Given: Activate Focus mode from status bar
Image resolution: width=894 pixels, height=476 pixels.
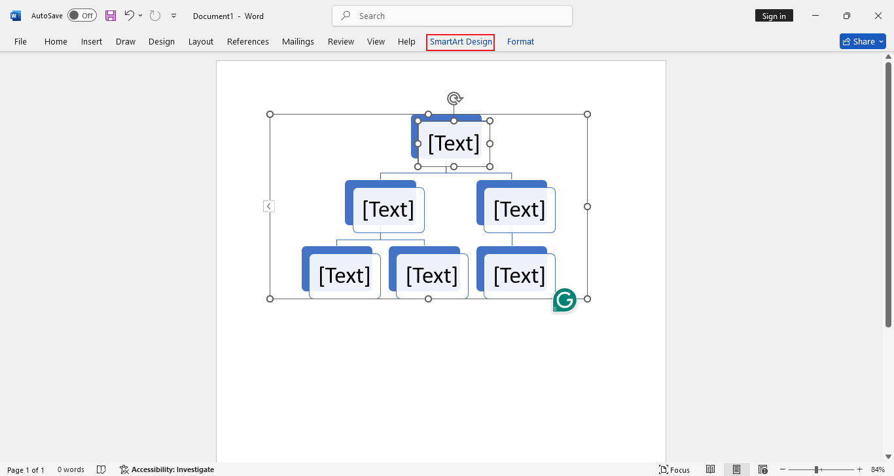Looking at the screenshot, I should [x=675, y=469].
